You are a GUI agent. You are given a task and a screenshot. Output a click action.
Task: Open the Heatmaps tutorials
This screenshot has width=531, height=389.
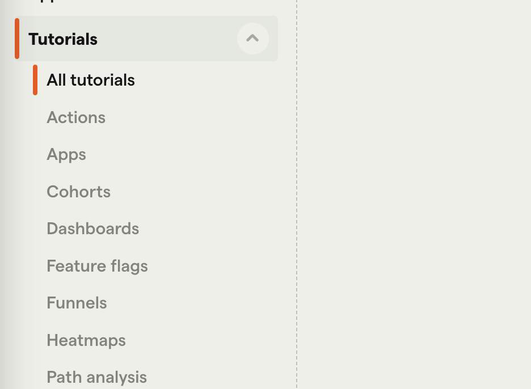86,340
